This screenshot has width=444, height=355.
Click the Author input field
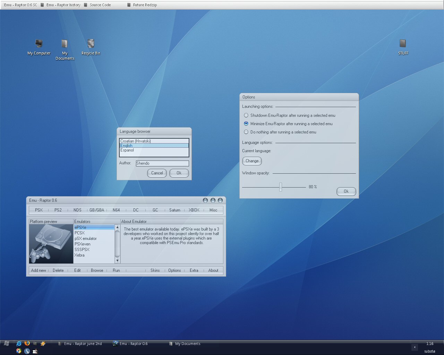point(162,163)
